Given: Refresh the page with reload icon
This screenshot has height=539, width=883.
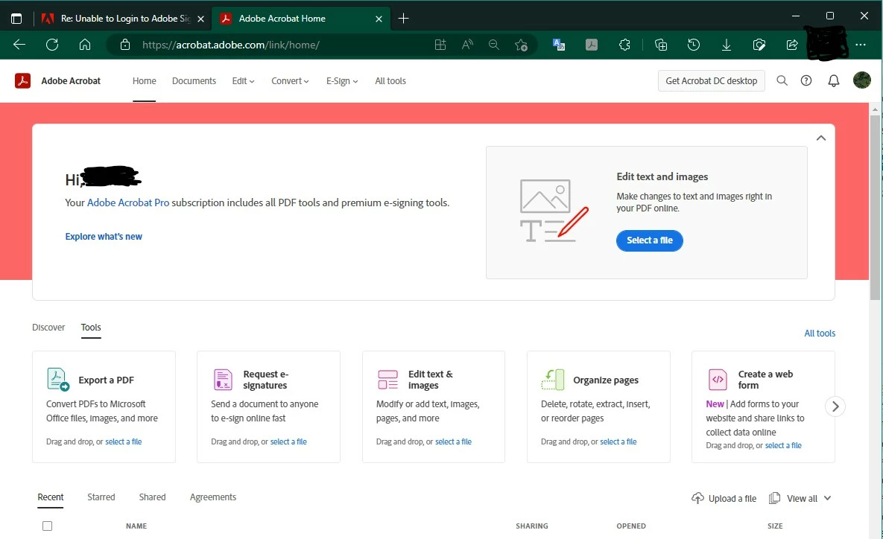Looking at the screenshot, I should click(52, 45).
